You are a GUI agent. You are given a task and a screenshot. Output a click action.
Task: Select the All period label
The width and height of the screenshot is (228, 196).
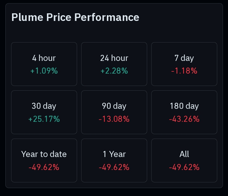[x=184, y=154]
